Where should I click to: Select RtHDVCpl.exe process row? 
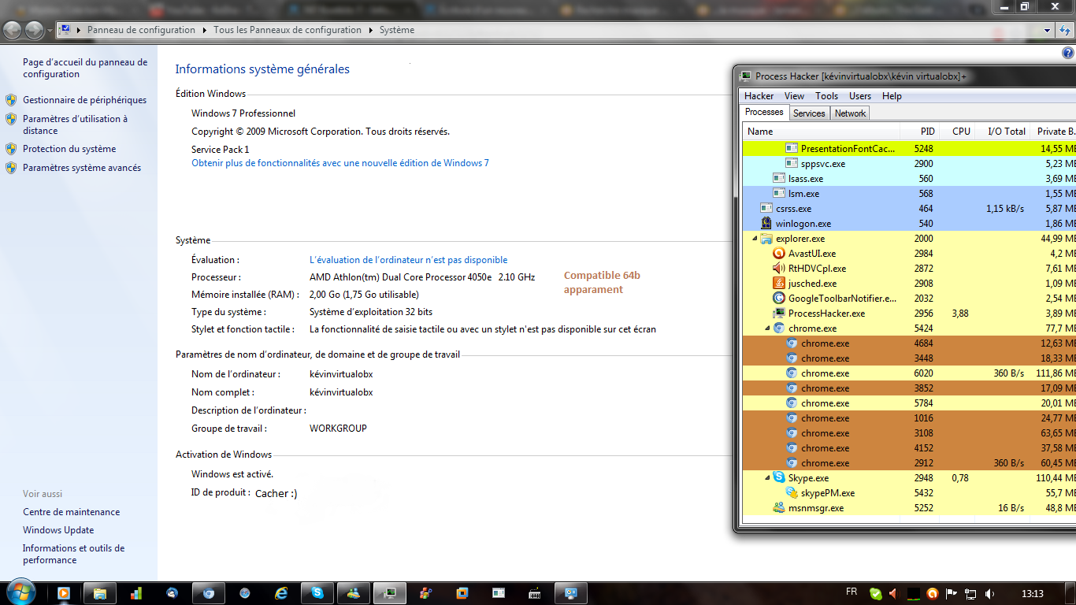coord(910,269)
